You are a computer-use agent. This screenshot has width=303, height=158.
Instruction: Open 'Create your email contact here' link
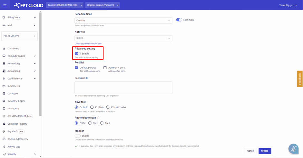[x=88, y=44]
